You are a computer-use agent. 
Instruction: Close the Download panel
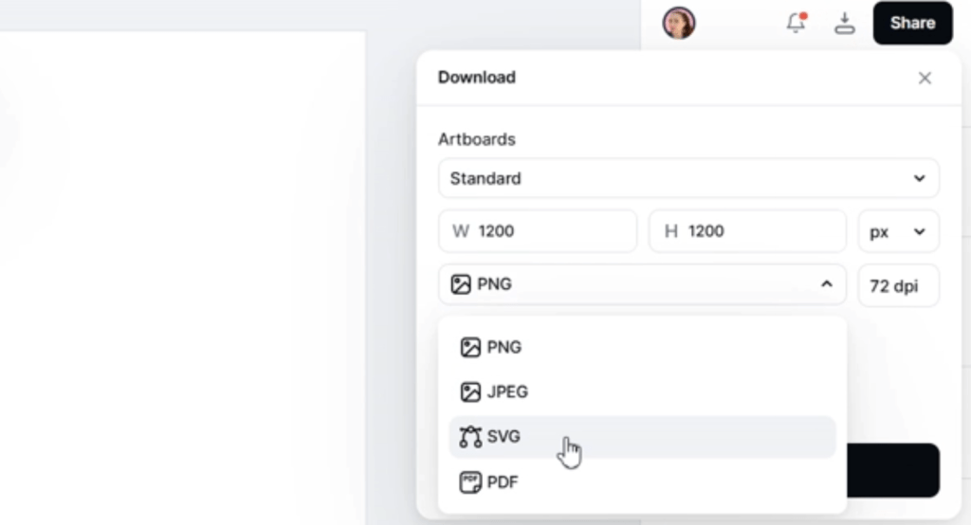click(x=925, y=78)
